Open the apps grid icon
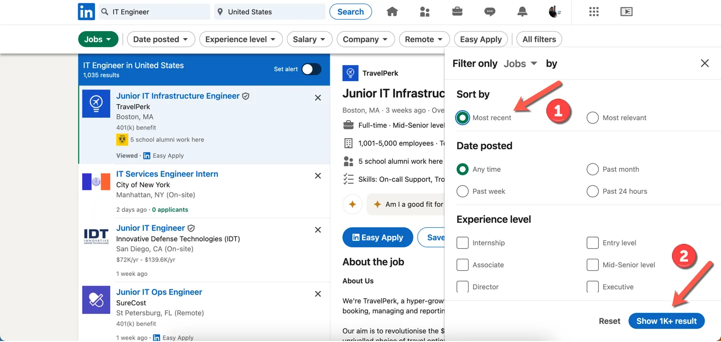Image resolution: width=721 pixels, height=342 pixels. pos(594,12)
